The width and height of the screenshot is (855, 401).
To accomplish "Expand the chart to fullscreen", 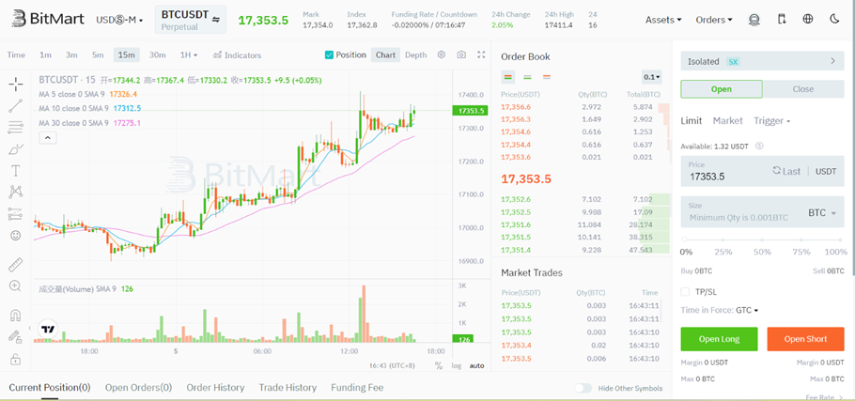I will [481, 54].
